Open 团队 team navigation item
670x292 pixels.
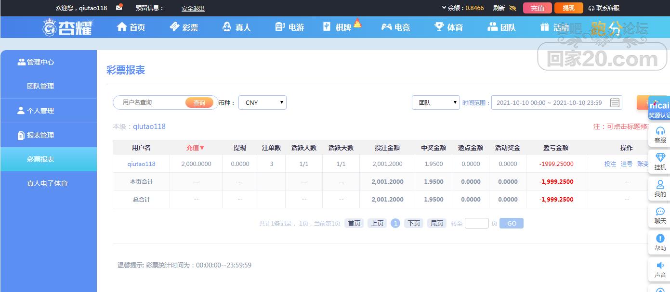[501, 27]
